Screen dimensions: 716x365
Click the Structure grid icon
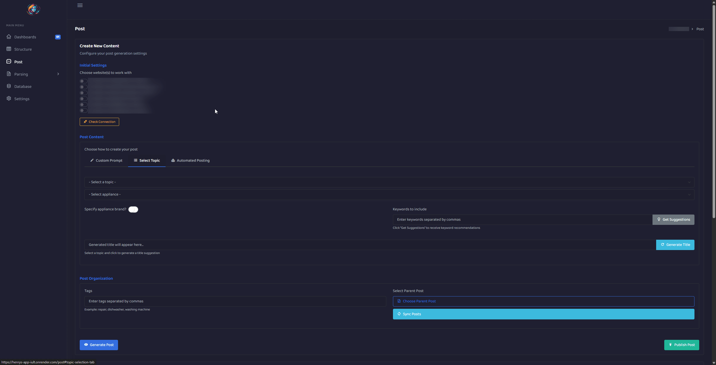tap(9, 49)
